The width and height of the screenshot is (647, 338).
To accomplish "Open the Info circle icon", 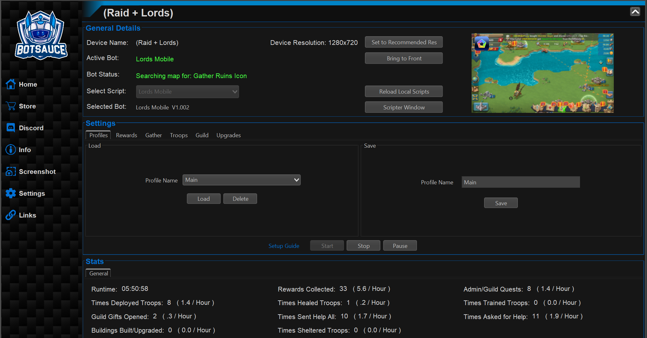I will tap(10, 150).
